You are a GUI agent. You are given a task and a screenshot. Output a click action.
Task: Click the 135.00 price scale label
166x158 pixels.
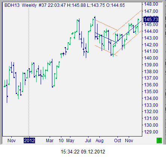151,92
